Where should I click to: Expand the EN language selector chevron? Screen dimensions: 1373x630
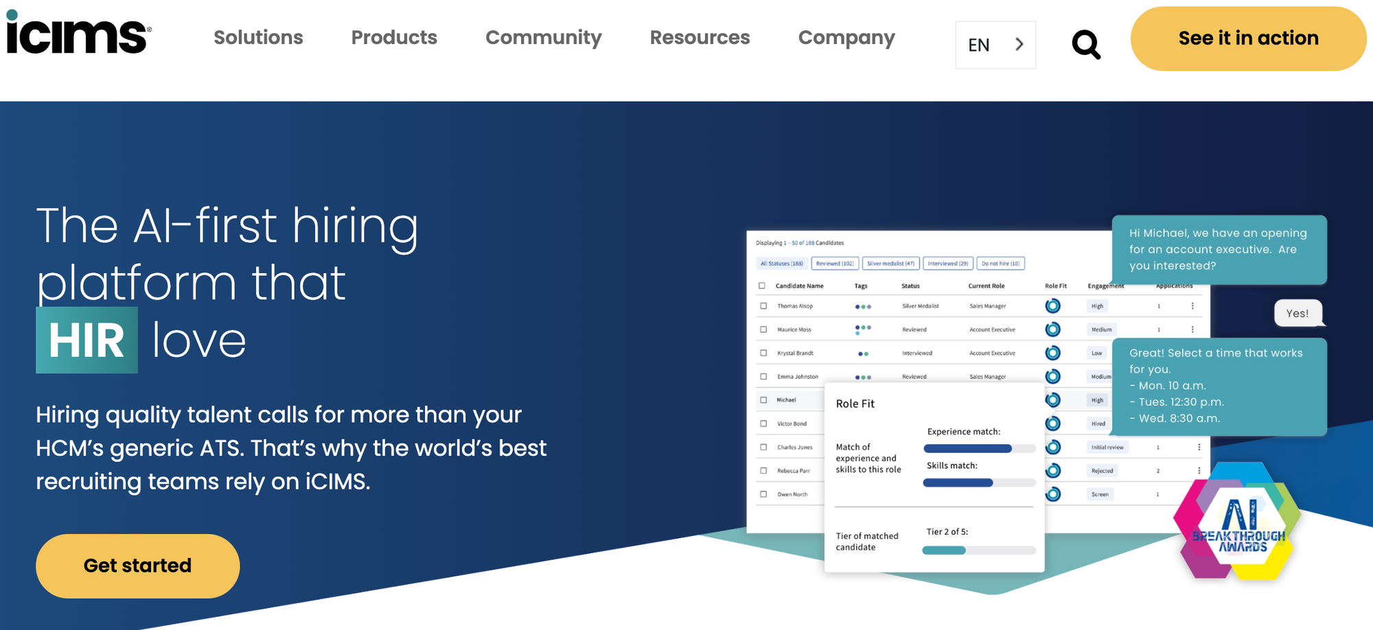[x=1019, y=44]
